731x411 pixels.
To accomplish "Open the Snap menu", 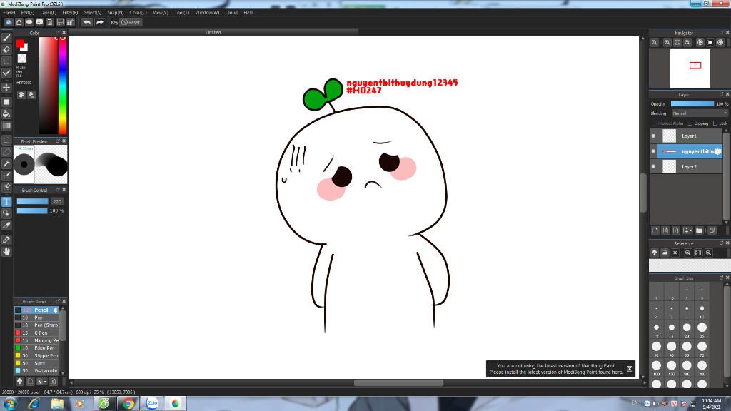I will (x=115, y=13).
